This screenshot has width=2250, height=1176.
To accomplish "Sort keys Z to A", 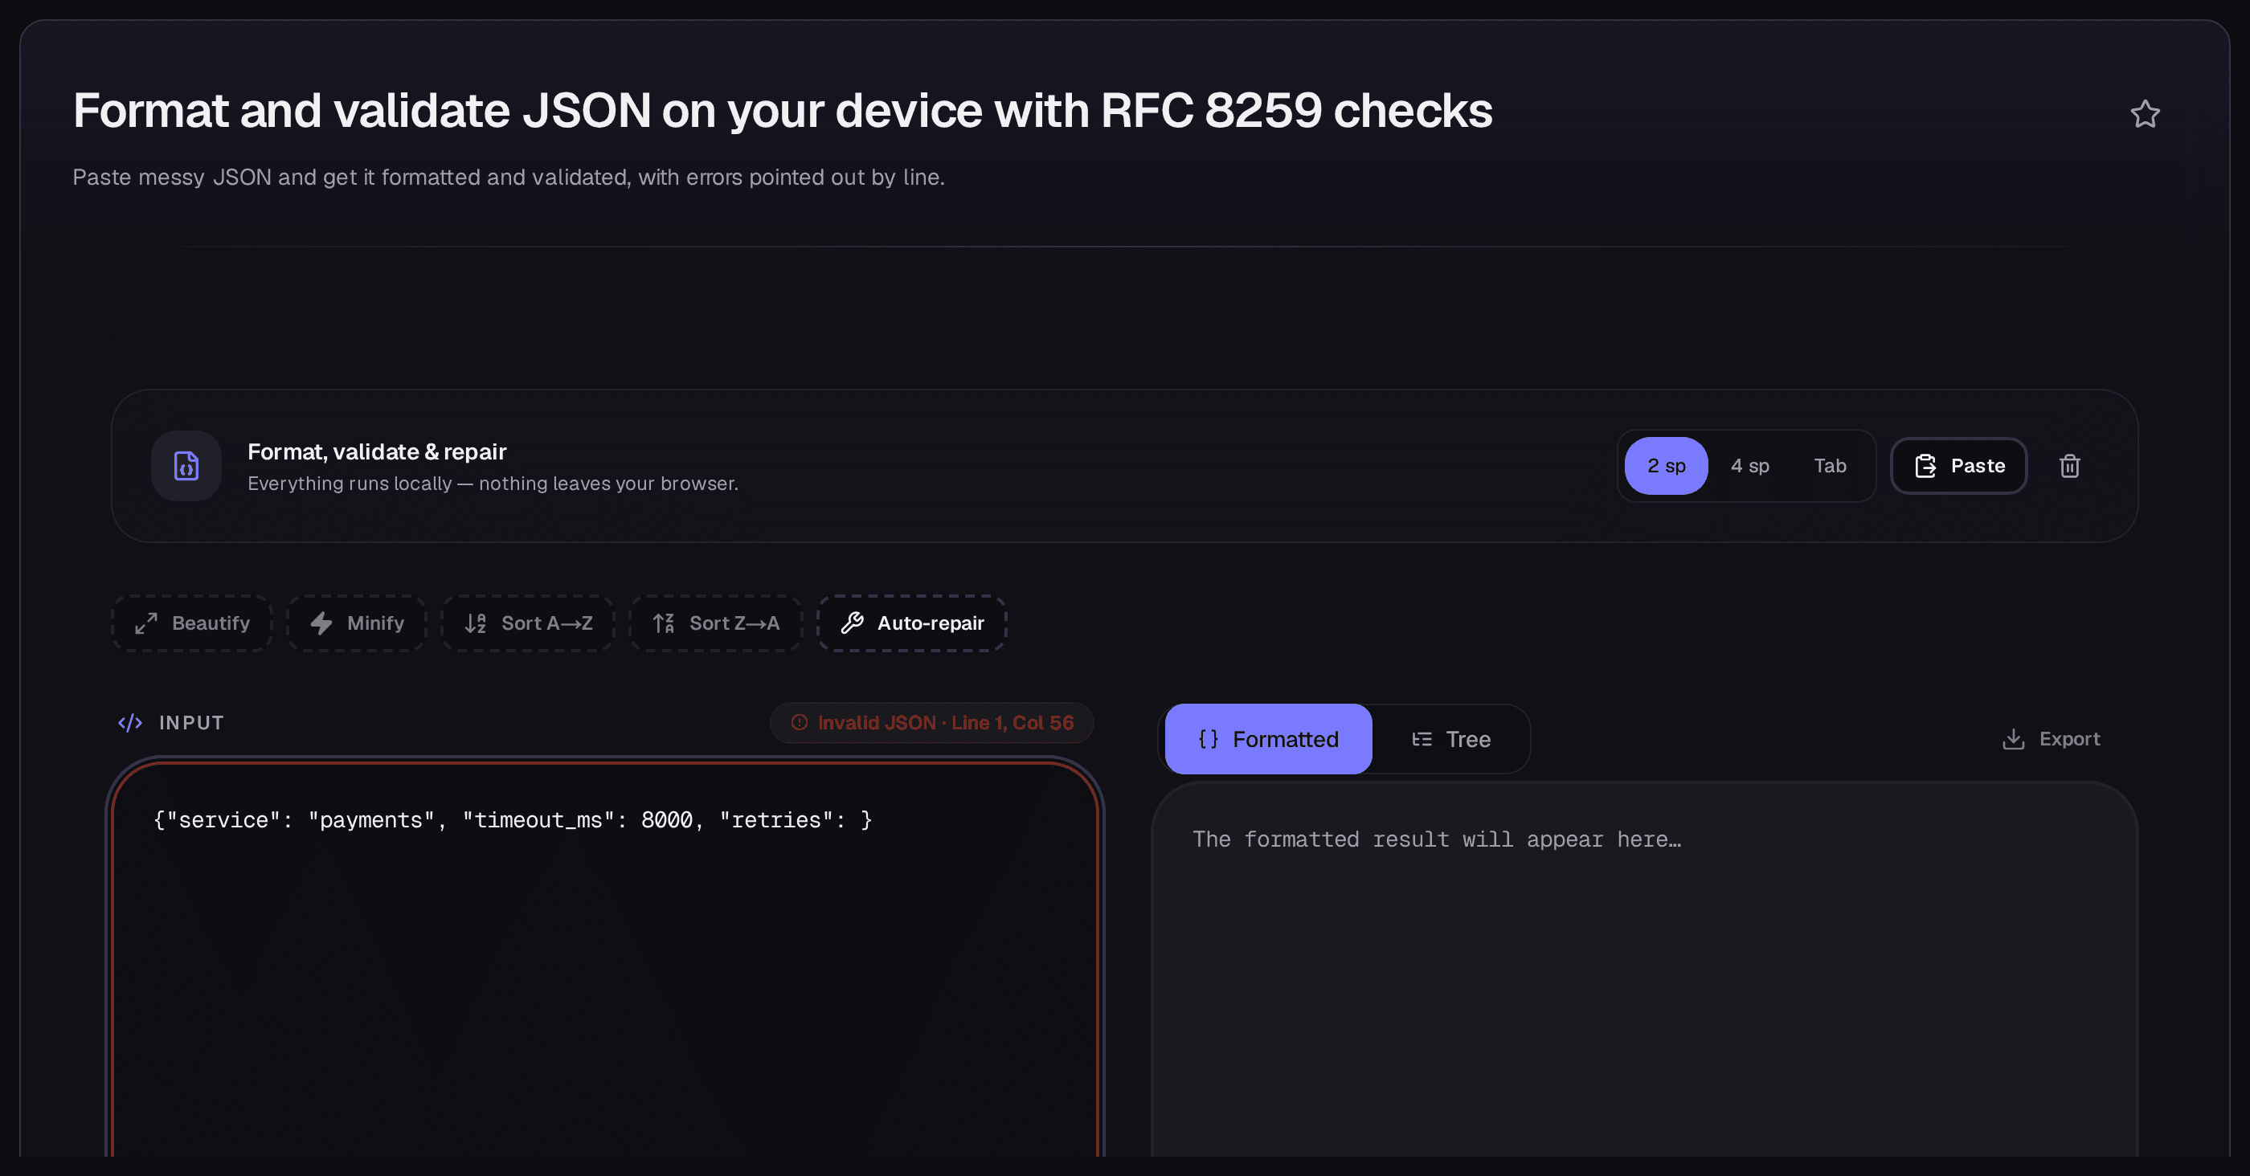I will pyautogui.click(x=715, y=623).
